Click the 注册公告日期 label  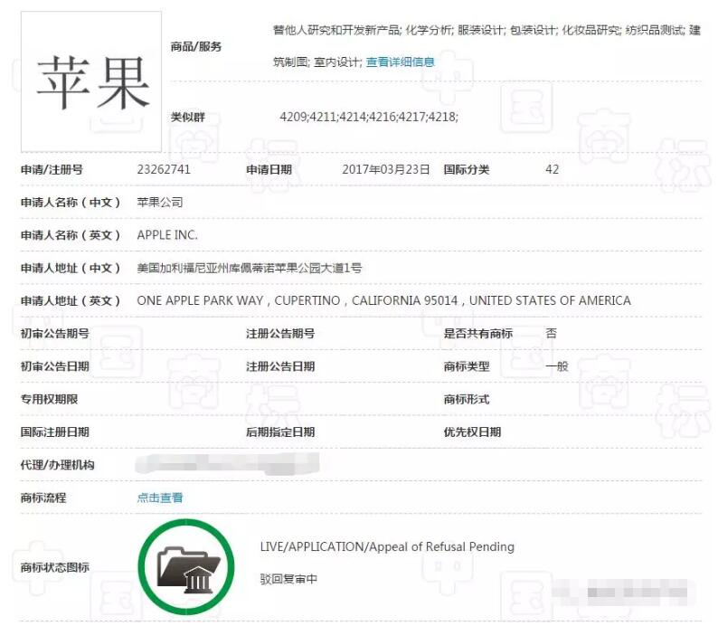tap(280, 366)
